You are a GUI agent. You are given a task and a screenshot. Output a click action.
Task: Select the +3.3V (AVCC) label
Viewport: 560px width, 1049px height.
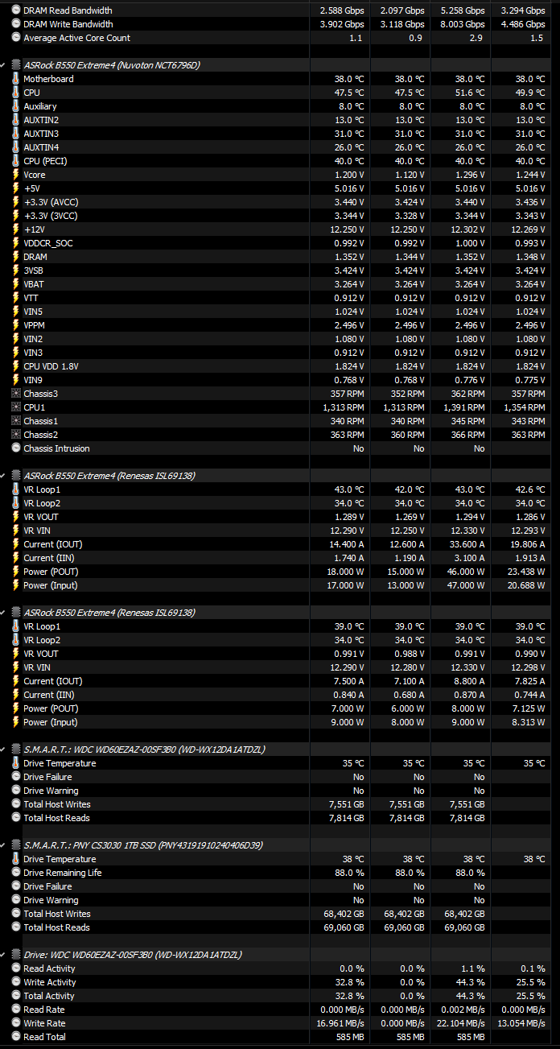point(51,202)
